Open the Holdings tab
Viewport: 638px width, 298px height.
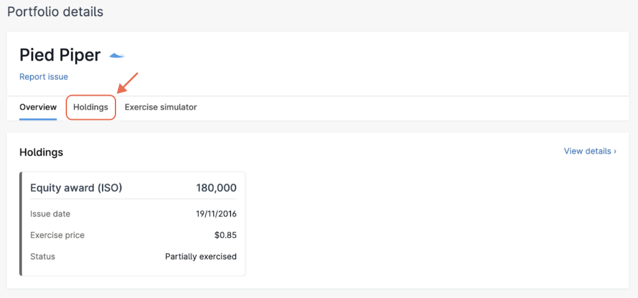pos(91,107)
